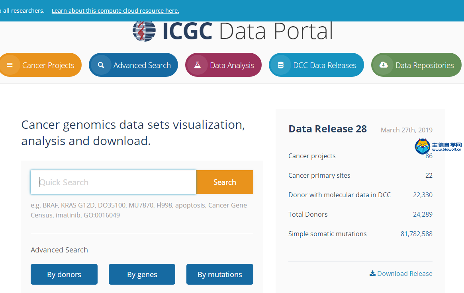Click the Donor with molecular data in DCC label

click(x=339, y=195)
